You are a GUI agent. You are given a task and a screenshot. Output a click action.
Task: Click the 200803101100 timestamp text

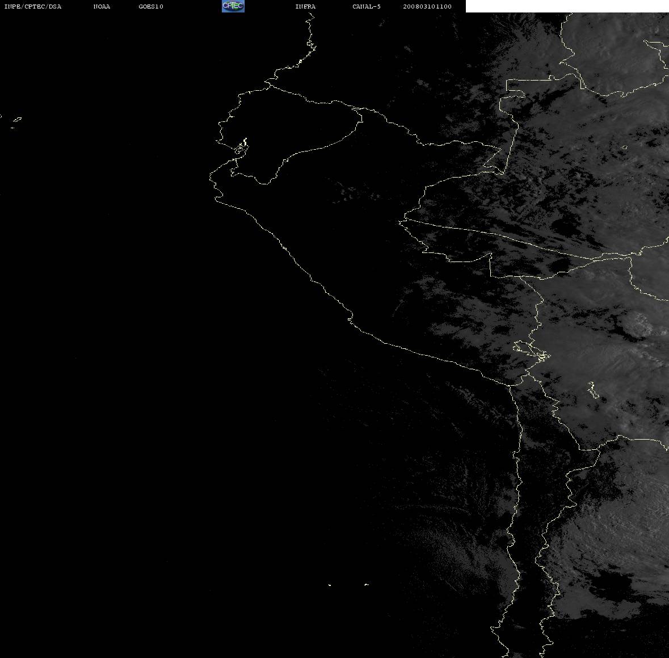tap(427, 6)
